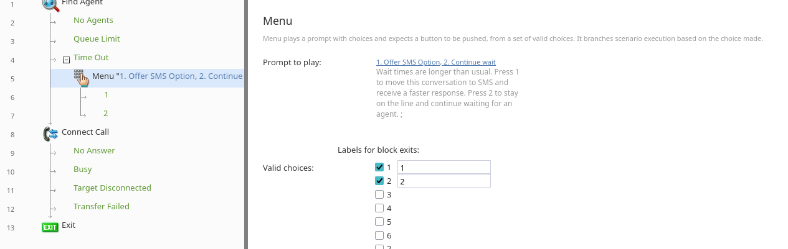This screenshot has width=788, height=249.
Task: Check the box for choice 5
Action: (x=379, y=222)
